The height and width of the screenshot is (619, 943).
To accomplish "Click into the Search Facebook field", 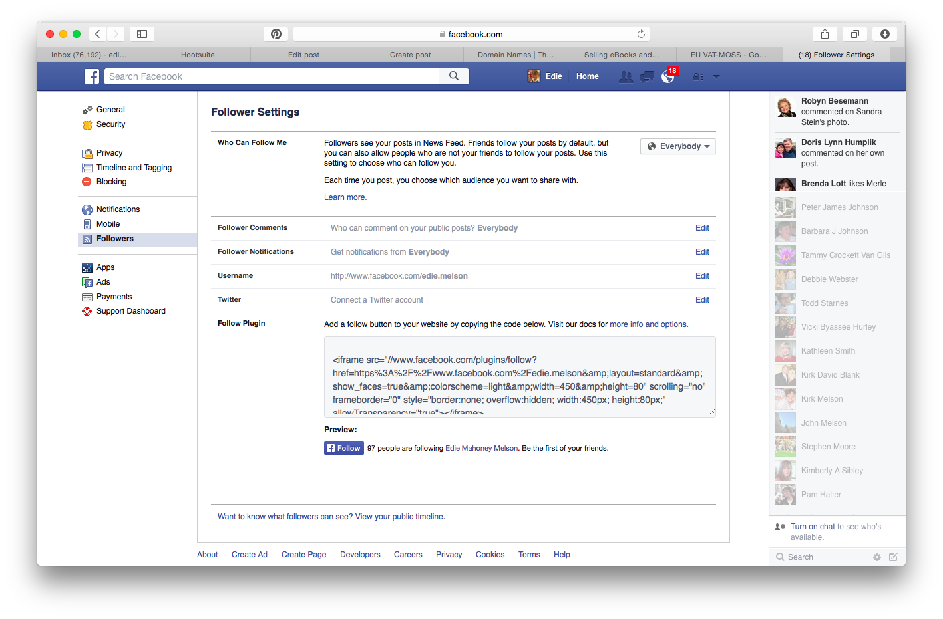I will (x=272, y=76).
